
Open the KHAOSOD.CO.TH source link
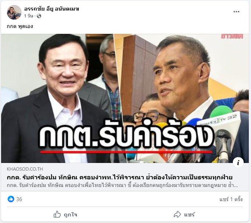(x=25, y=169)
